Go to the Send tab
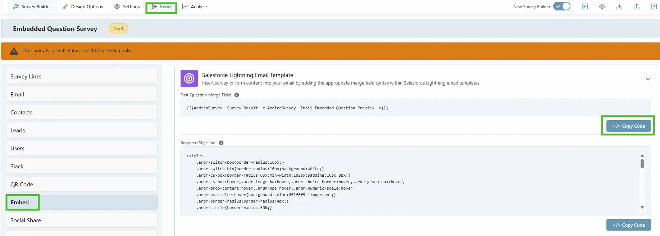This screenshot has height=236, width=660. point(161,7)
